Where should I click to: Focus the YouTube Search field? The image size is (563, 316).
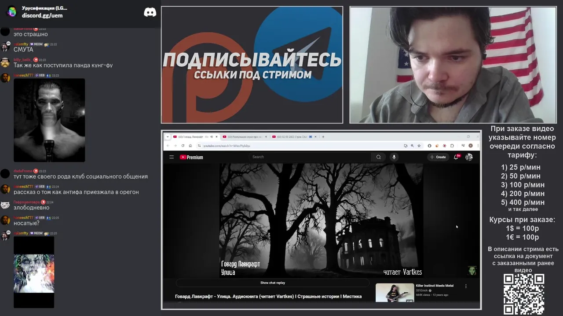(x=310, y=157)
